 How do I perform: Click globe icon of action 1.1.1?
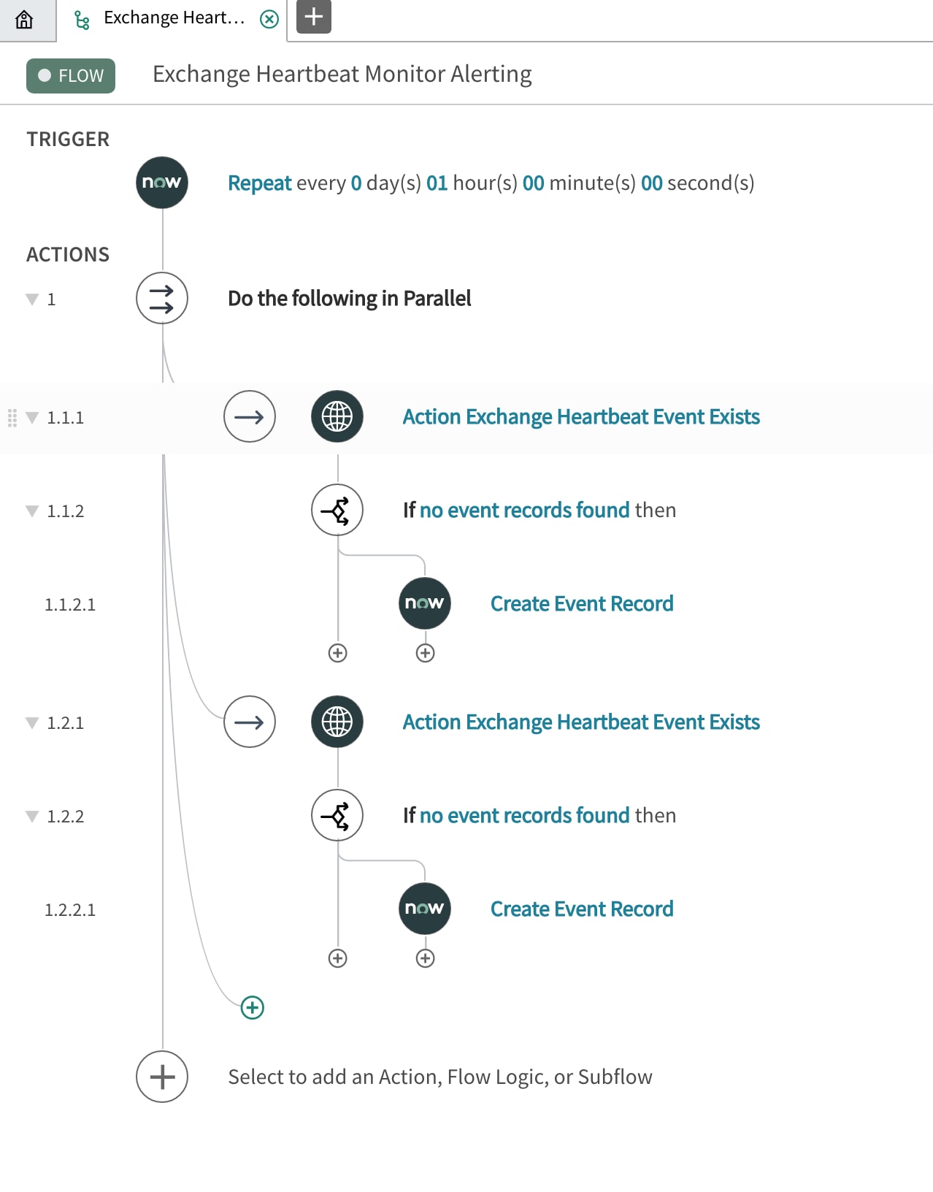click(337, 416)
